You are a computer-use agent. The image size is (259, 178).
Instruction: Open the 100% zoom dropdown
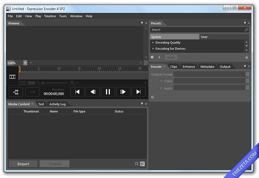25,63
